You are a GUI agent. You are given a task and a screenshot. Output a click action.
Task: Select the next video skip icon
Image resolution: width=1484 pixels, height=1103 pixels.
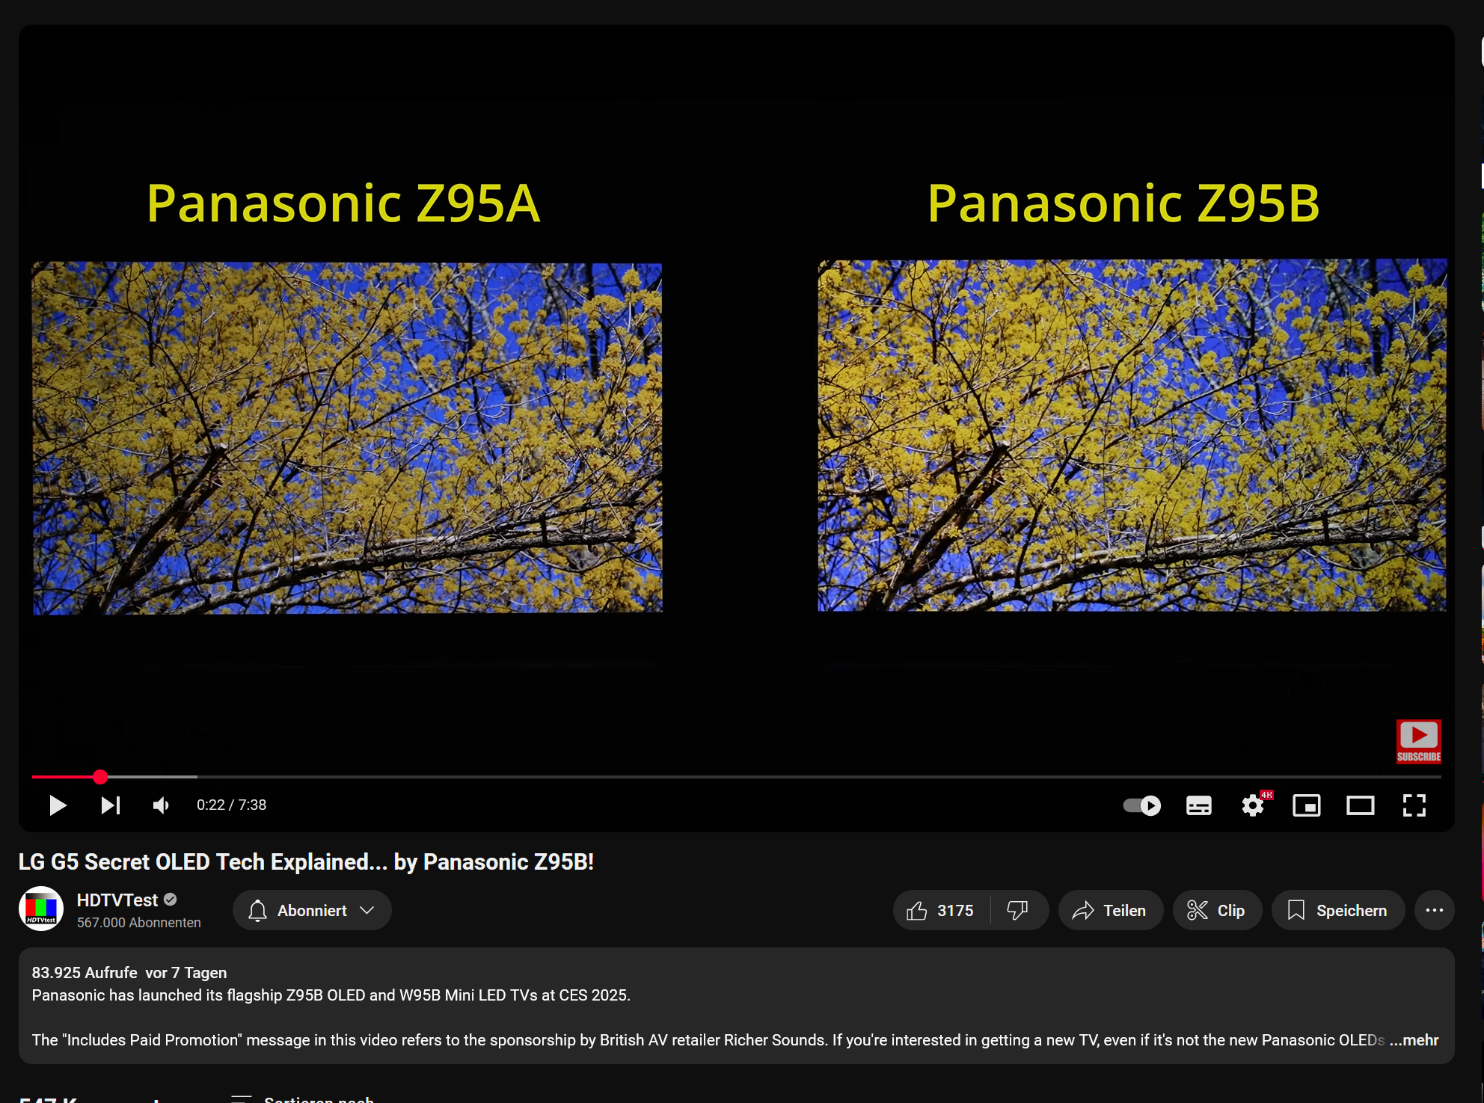pos(110,805)
